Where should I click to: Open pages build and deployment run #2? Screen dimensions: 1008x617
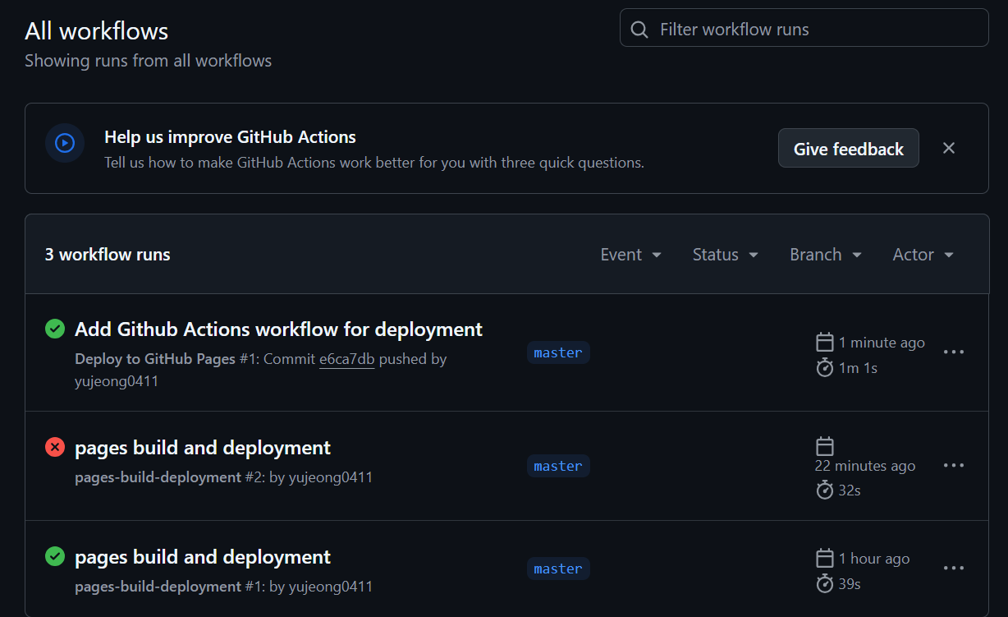[x=203, y=448]
